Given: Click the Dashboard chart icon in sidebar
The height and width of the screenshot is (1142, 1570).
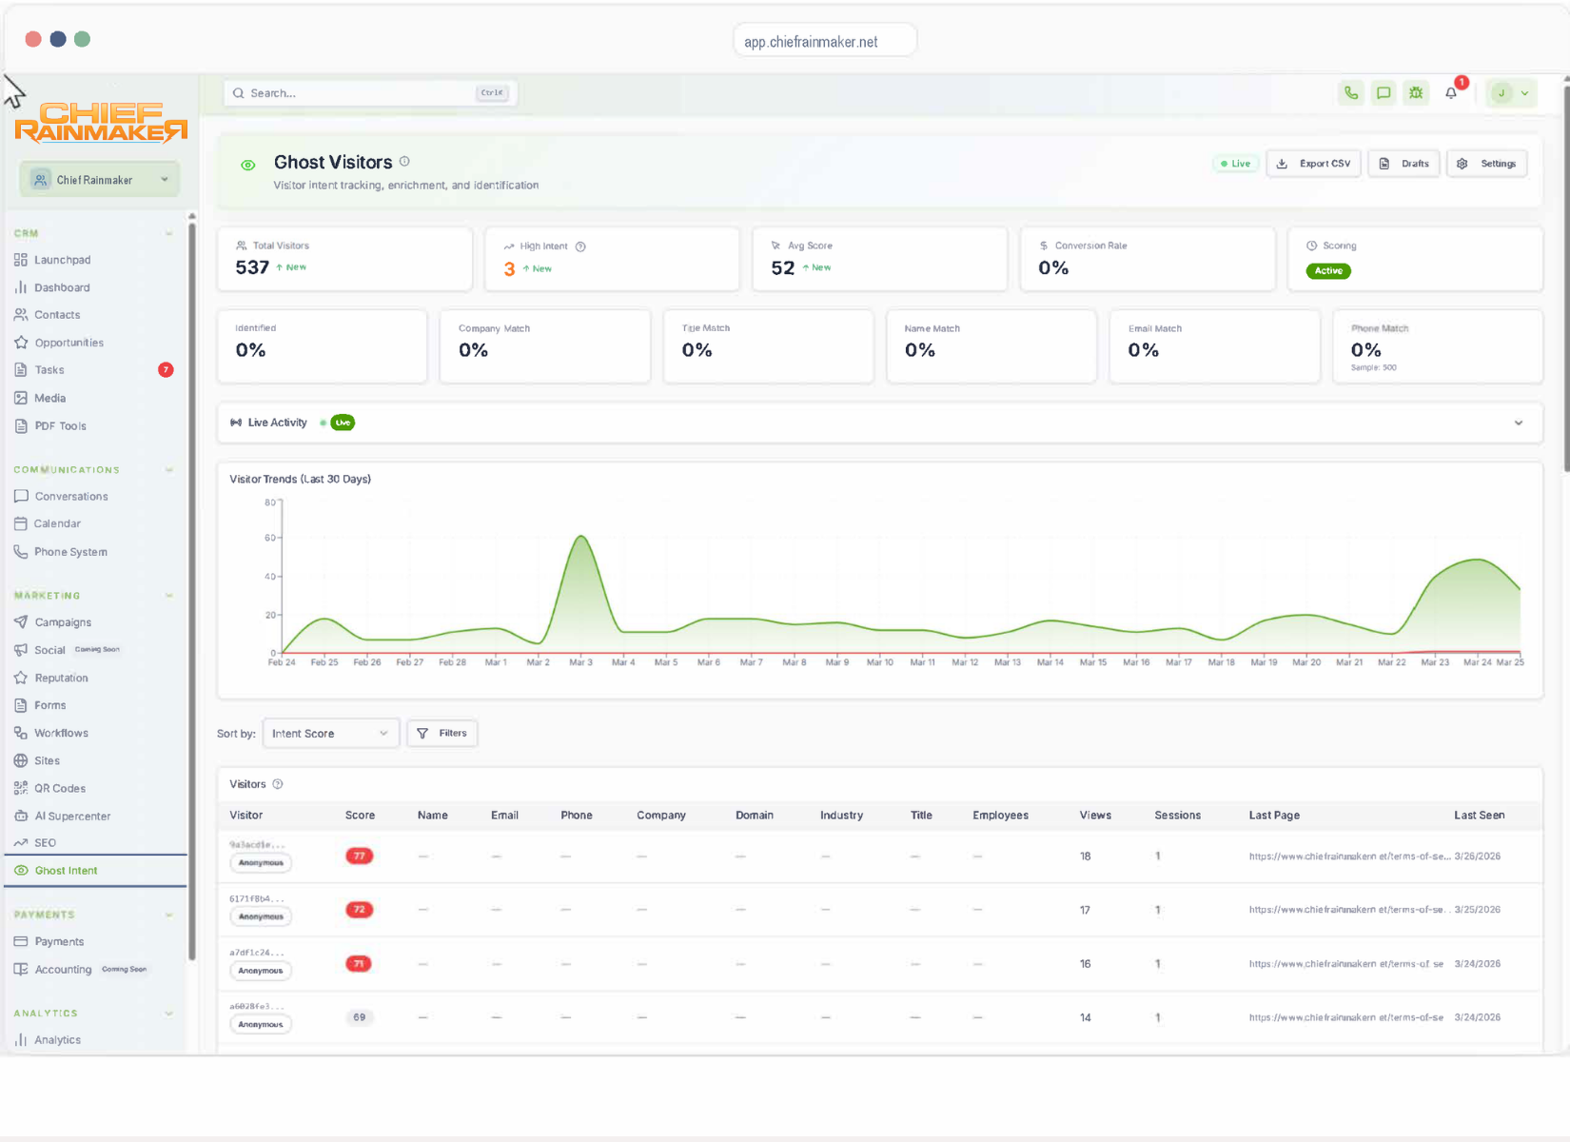Looking at the screenshot, I should pos(21,287).
